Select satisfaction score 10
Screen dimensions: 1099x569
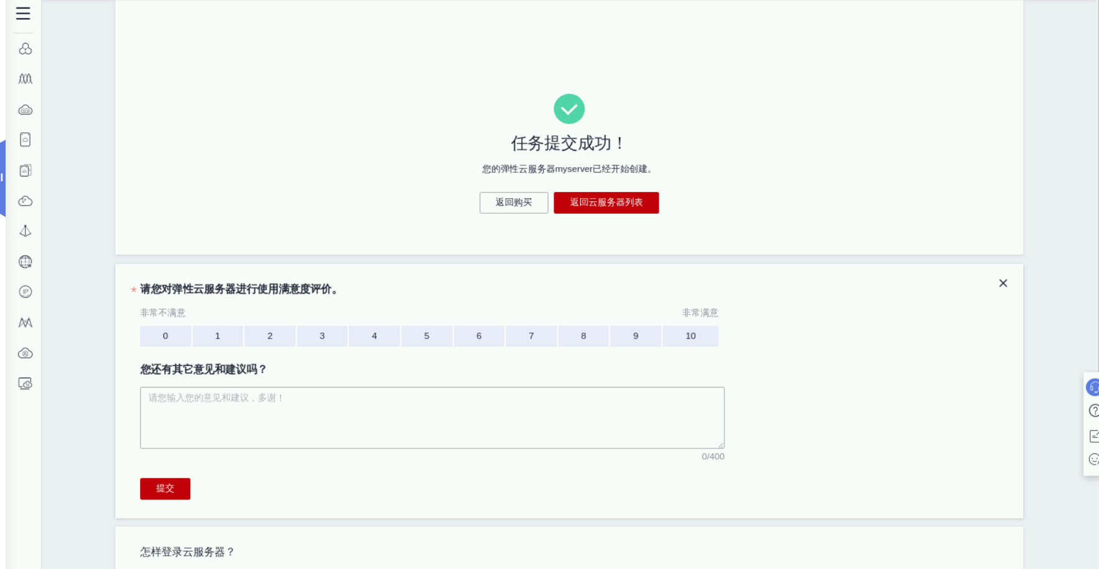coord(691,336)
